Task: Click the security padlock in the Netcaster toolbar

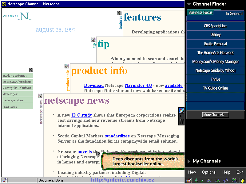Action: click(x=189, y=180)
